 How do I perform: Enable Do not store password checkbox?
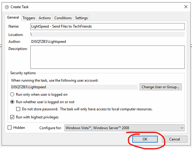[x=18, y=109]
